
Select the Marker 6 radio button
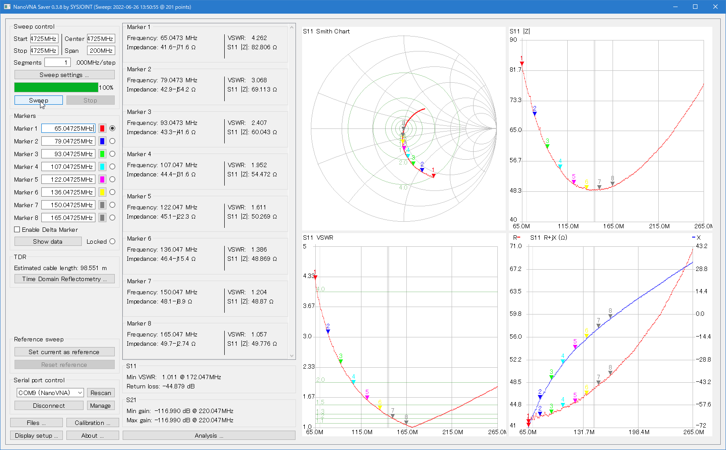pos(113,192)
